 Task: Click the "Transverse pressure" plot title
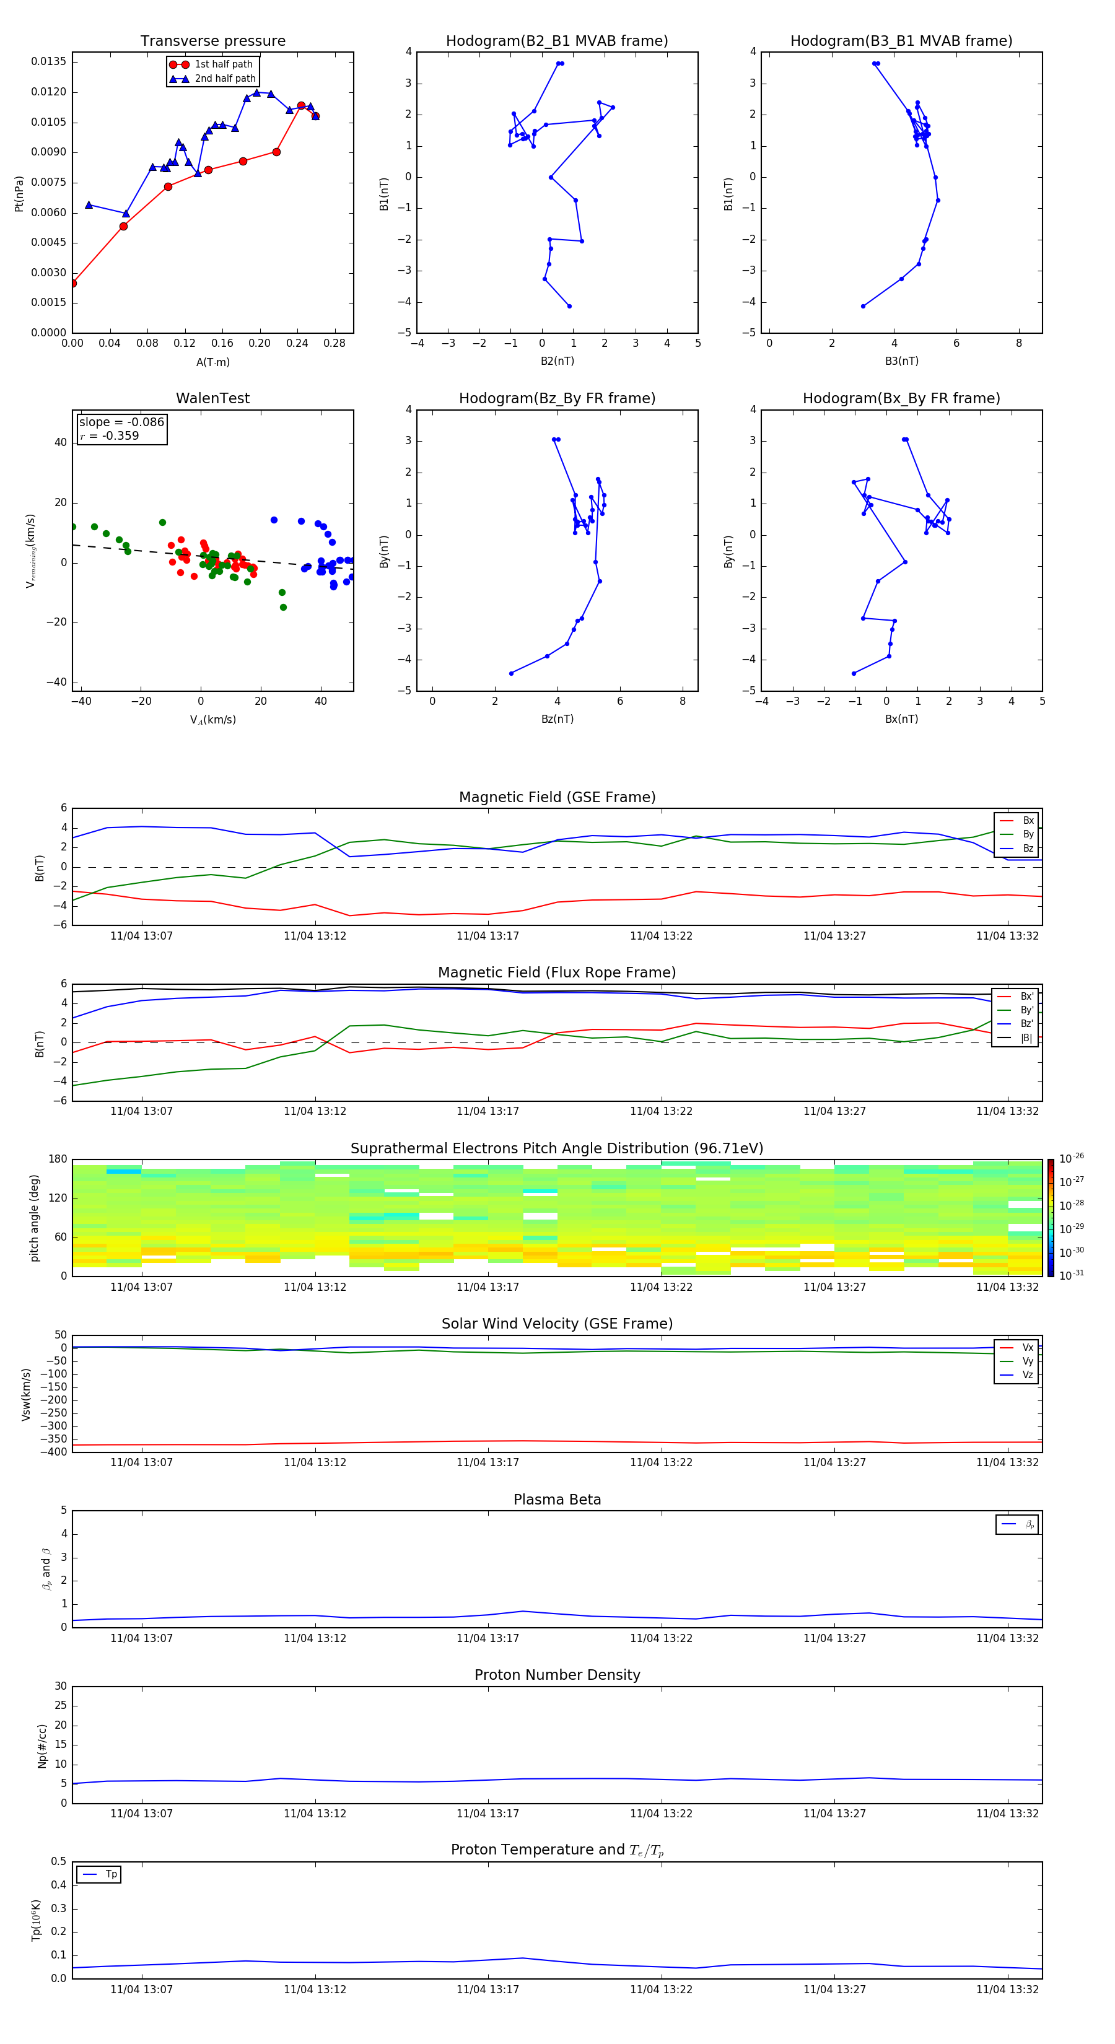[x=212, y=40]
